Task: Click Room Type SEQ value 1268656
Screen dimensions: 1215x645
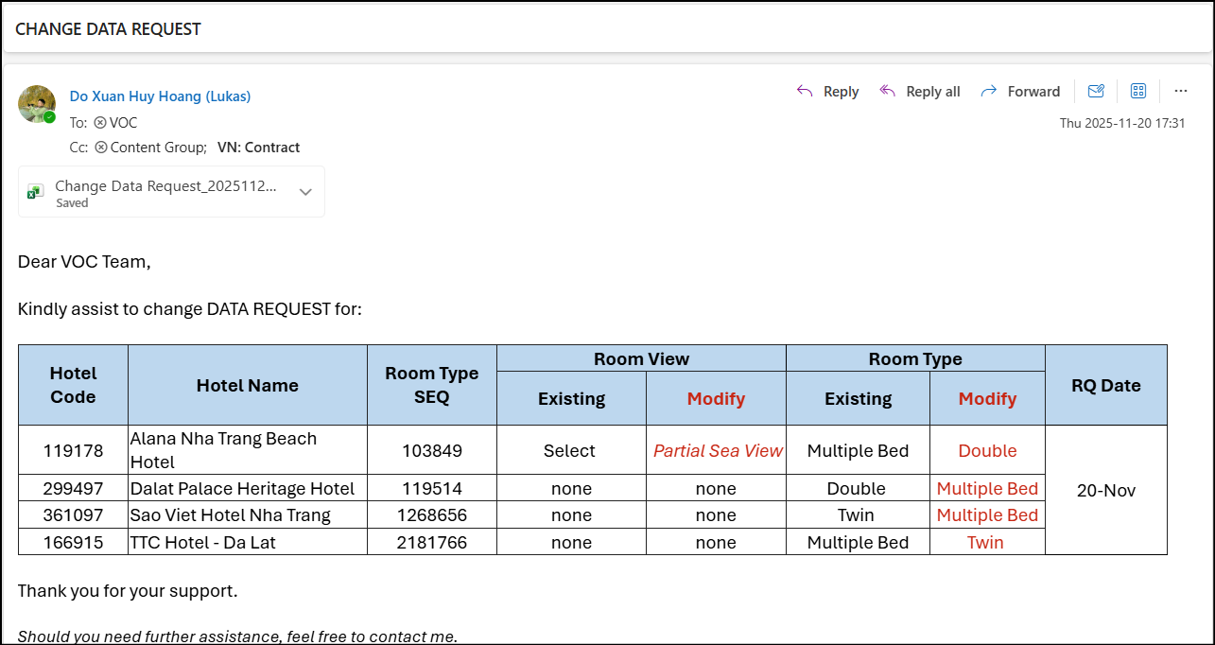Action: click(x=432, y=515)
